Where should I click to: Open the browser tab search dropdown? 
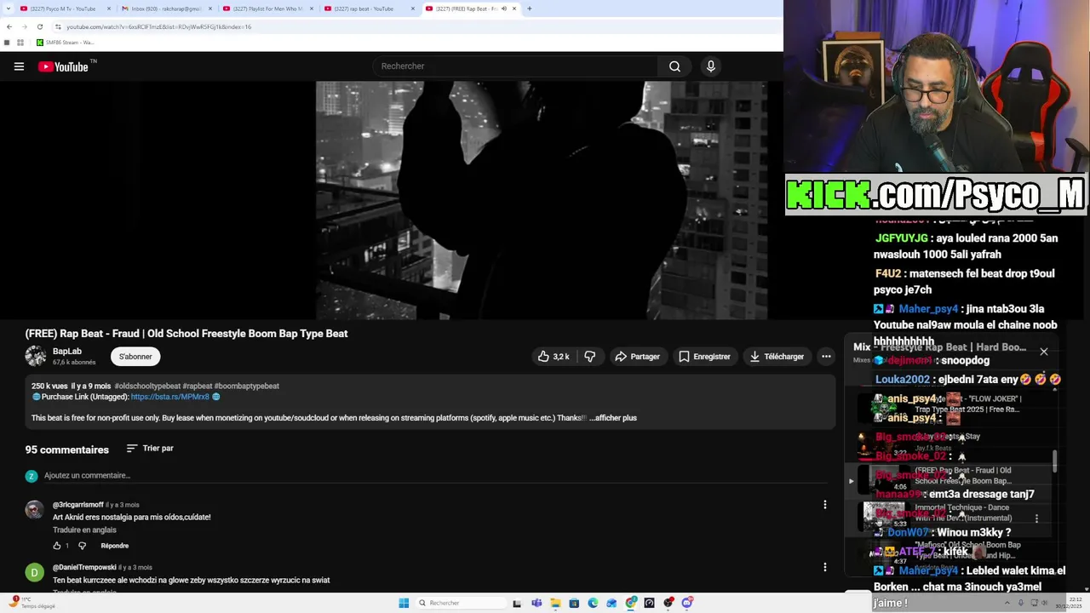point(7,9)
